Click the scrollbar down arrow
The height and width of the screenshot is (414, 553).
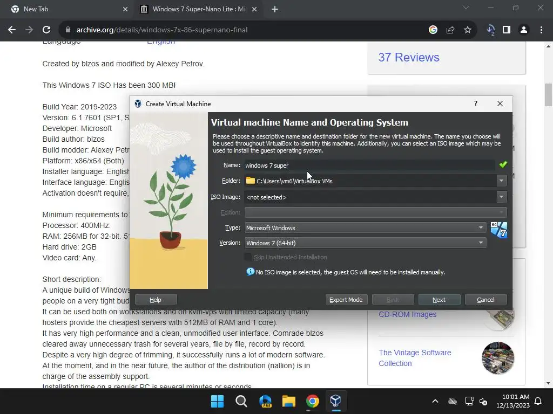click(x=548, y=383)
